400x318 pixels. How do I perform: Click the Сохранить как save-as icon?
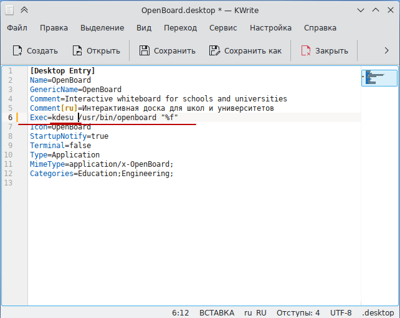(x=215, y=51)
